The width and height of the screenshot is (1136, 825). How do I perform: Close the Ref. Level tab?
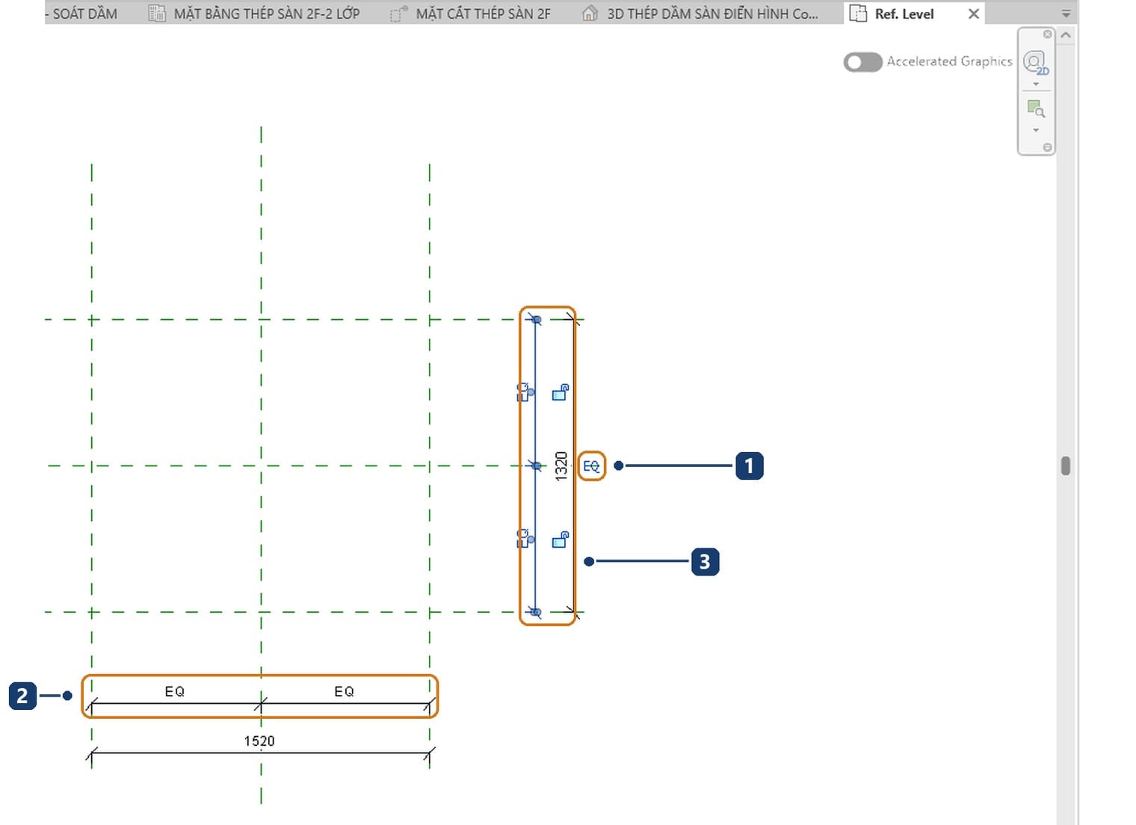click(974, 13)
